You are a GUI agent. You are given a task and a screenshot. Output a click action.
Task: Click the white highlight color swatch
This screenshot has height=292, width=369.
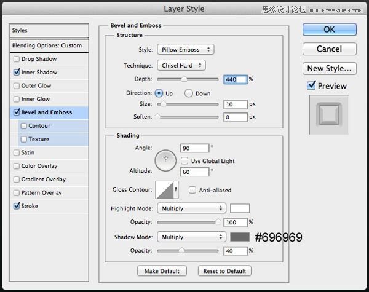click(240, 208)
